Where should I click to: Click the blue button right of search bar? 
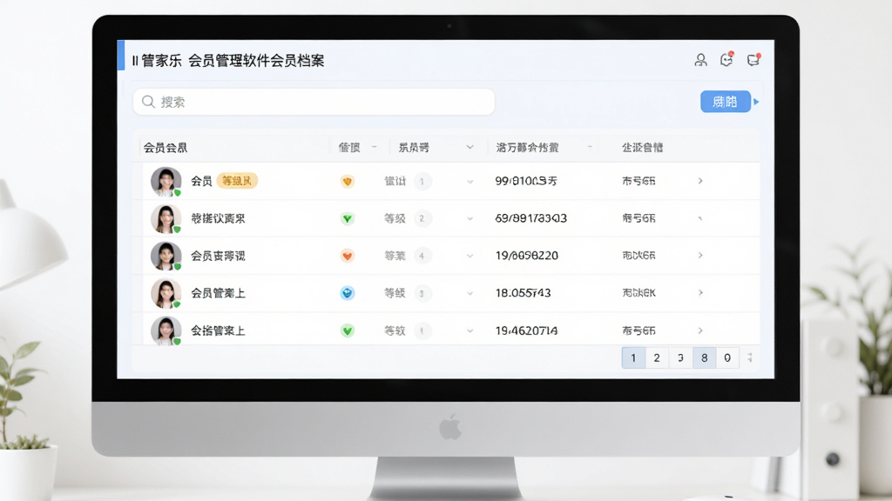tap(726, 102)
